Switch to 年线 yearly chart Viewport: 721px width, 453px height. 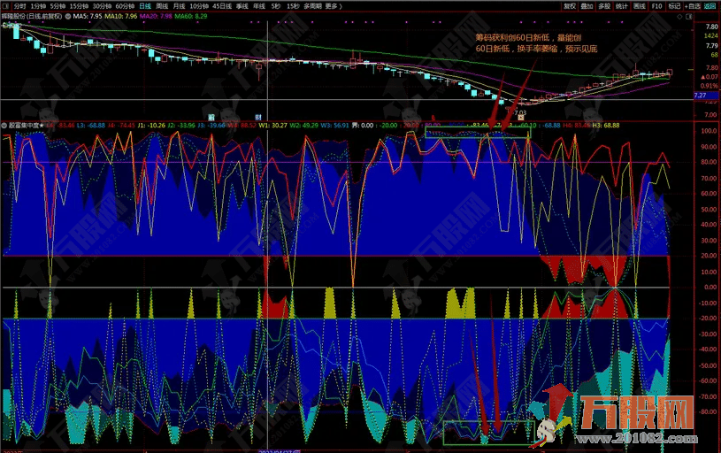[259, 6]
